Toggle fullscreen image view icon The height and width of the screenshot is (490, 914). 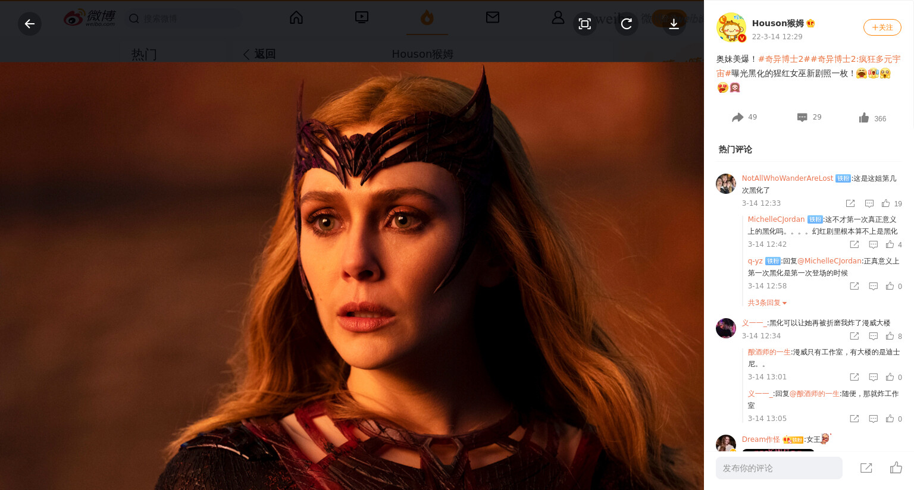[585, 24]
